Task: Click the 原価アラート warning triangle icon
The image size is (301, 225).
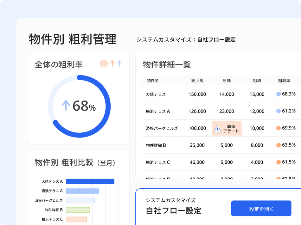Action: pyautogui.click(x=217, y=129)
